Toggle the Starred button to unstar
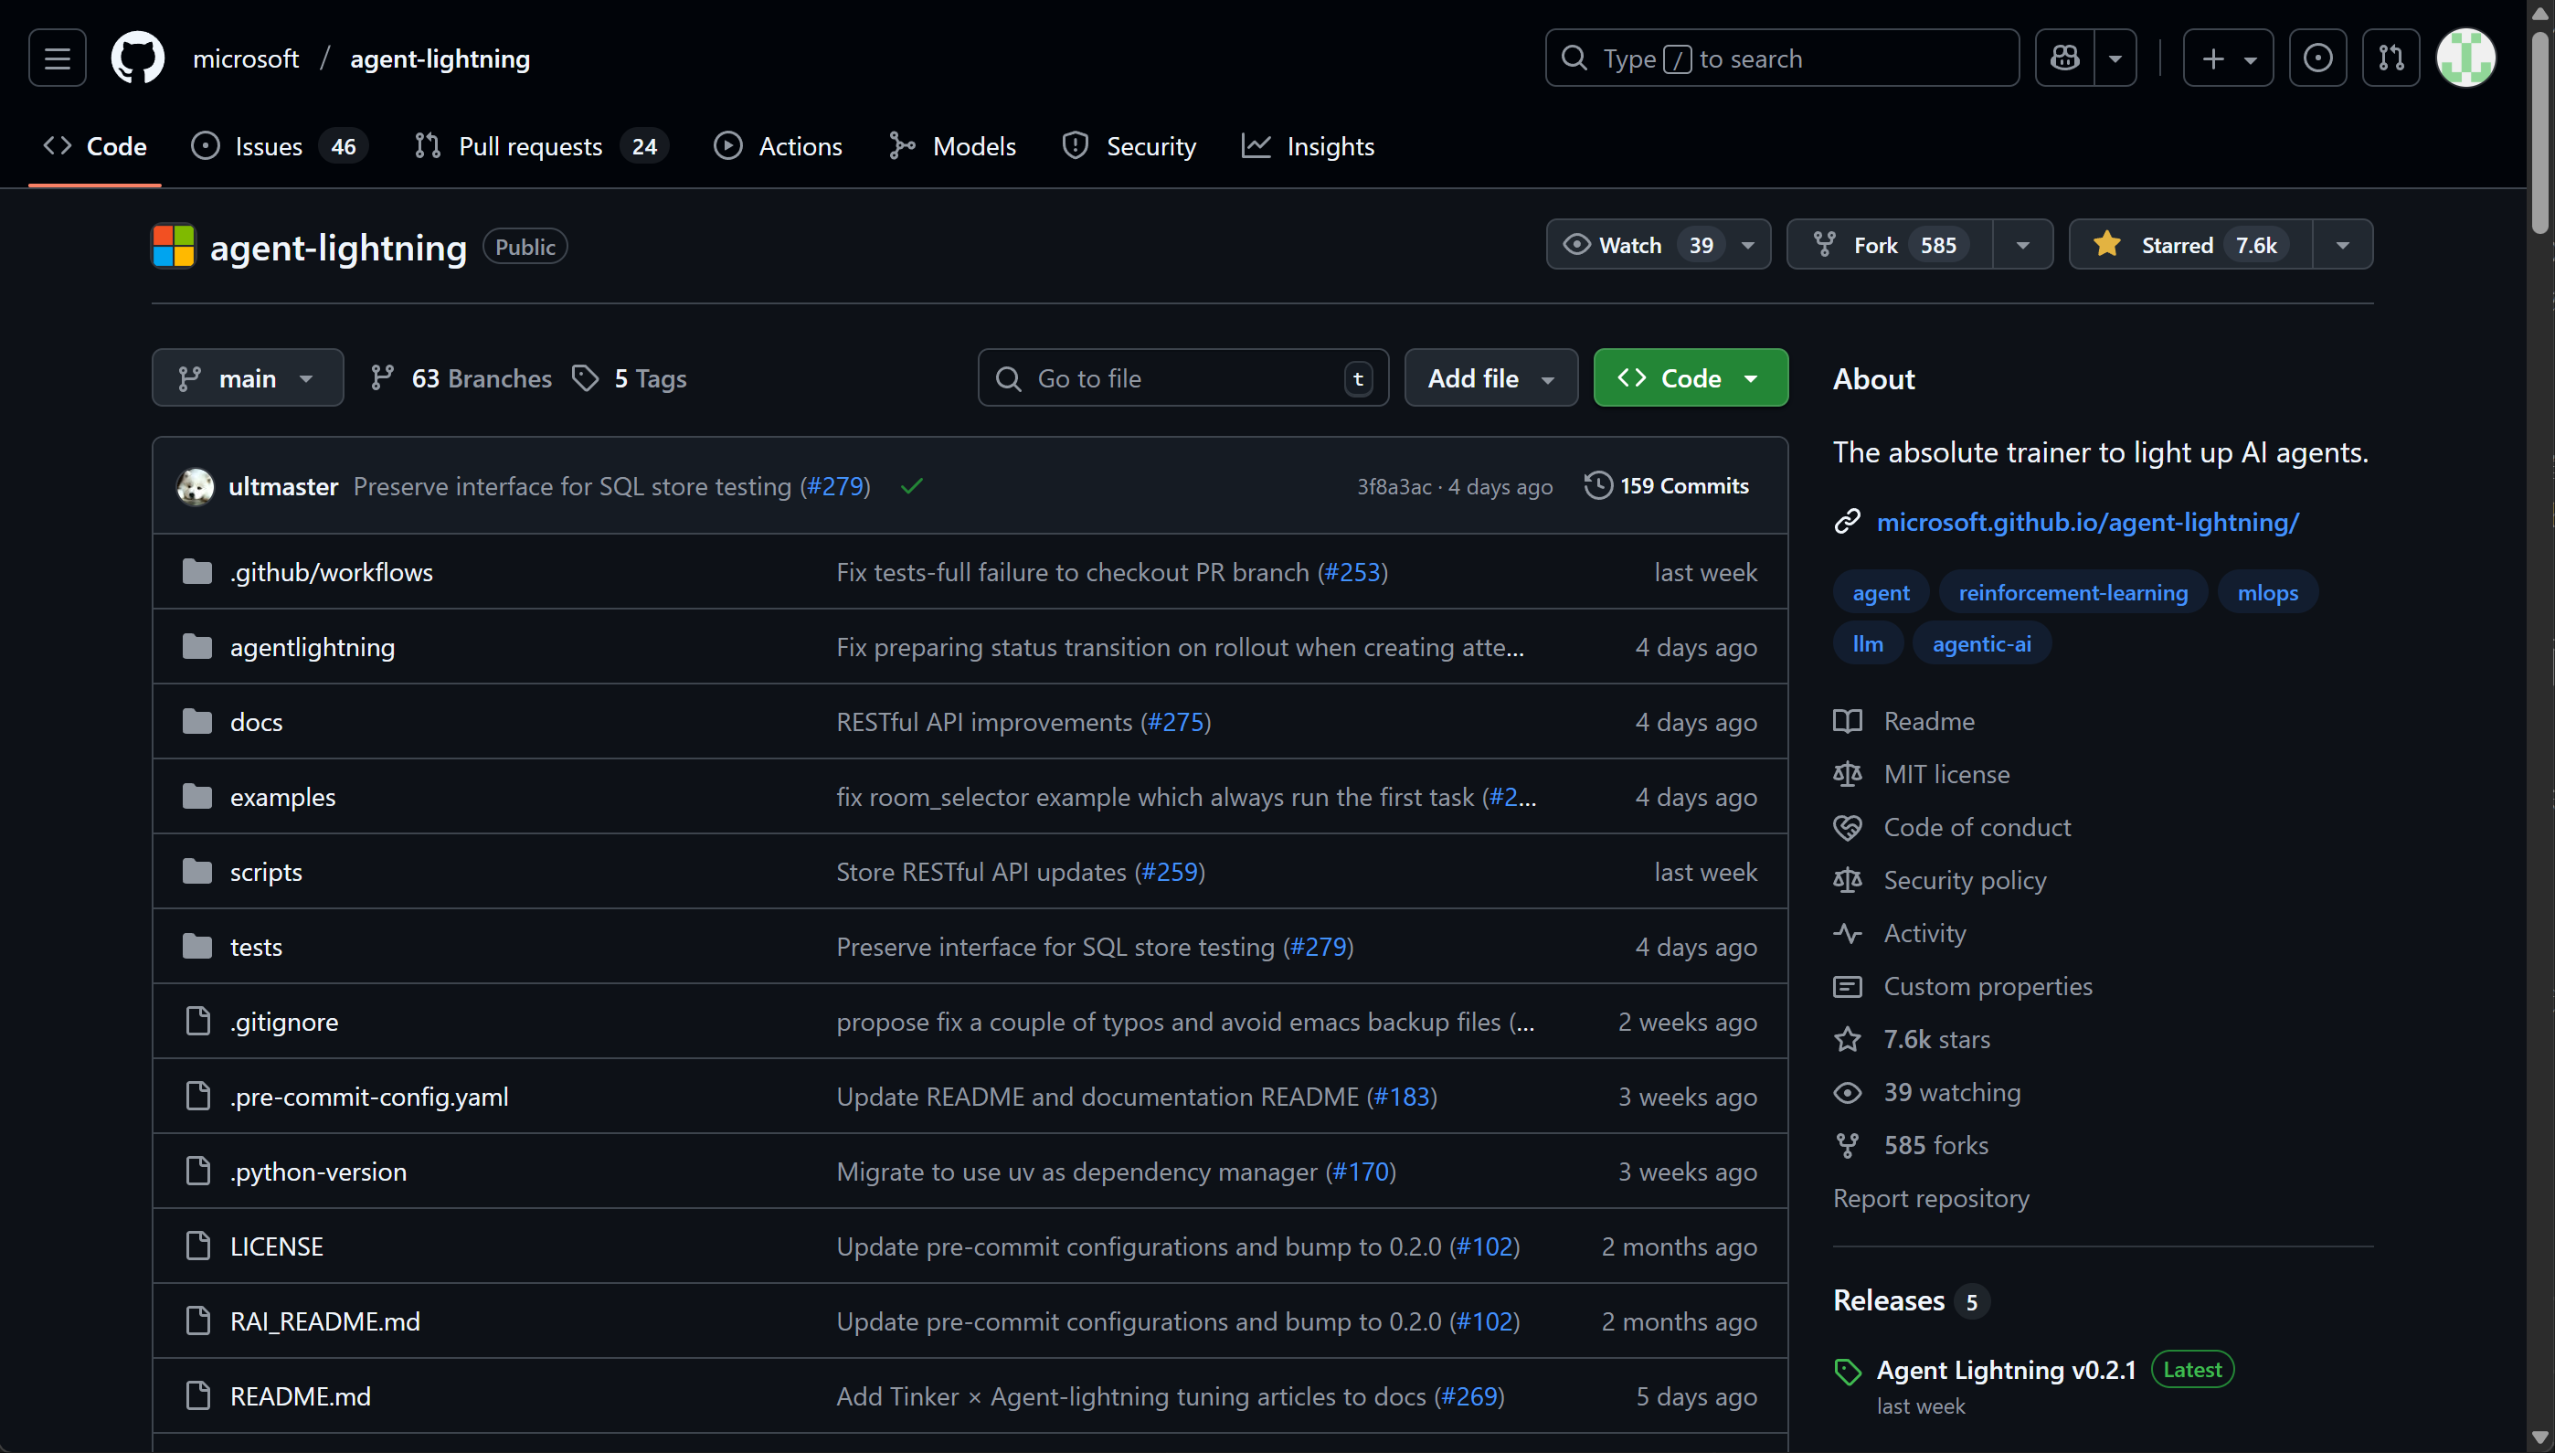This screenshot has height=1453, width=2555. pyautogui.click(x=2189, y=246)
